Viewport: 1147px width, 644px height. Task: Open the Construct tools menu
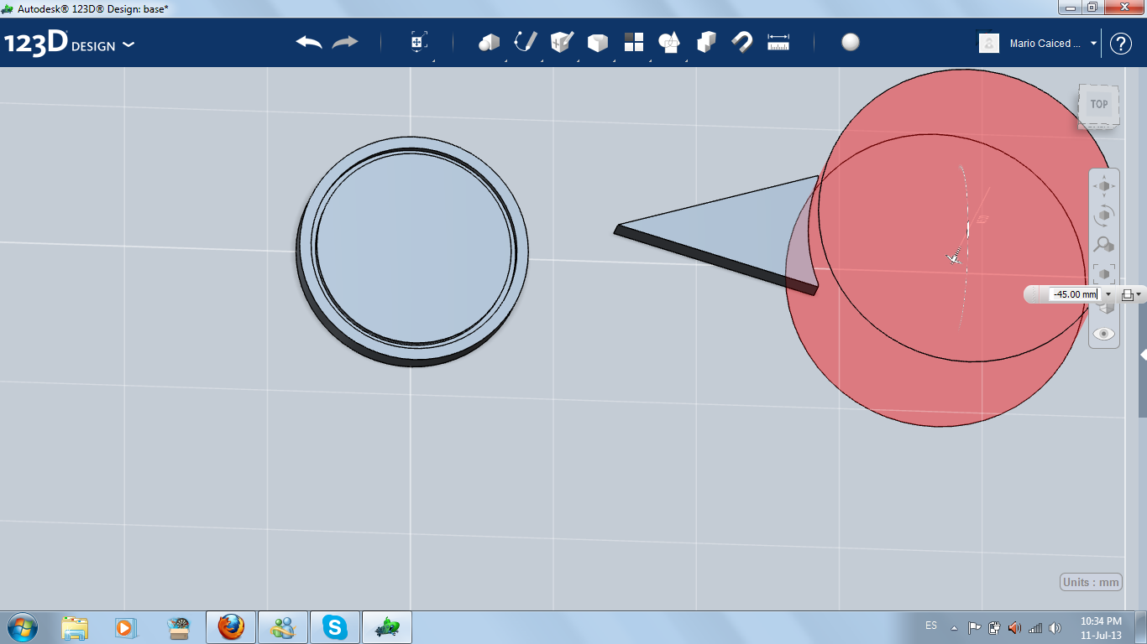pyautogui.click(x=561, y=43)
